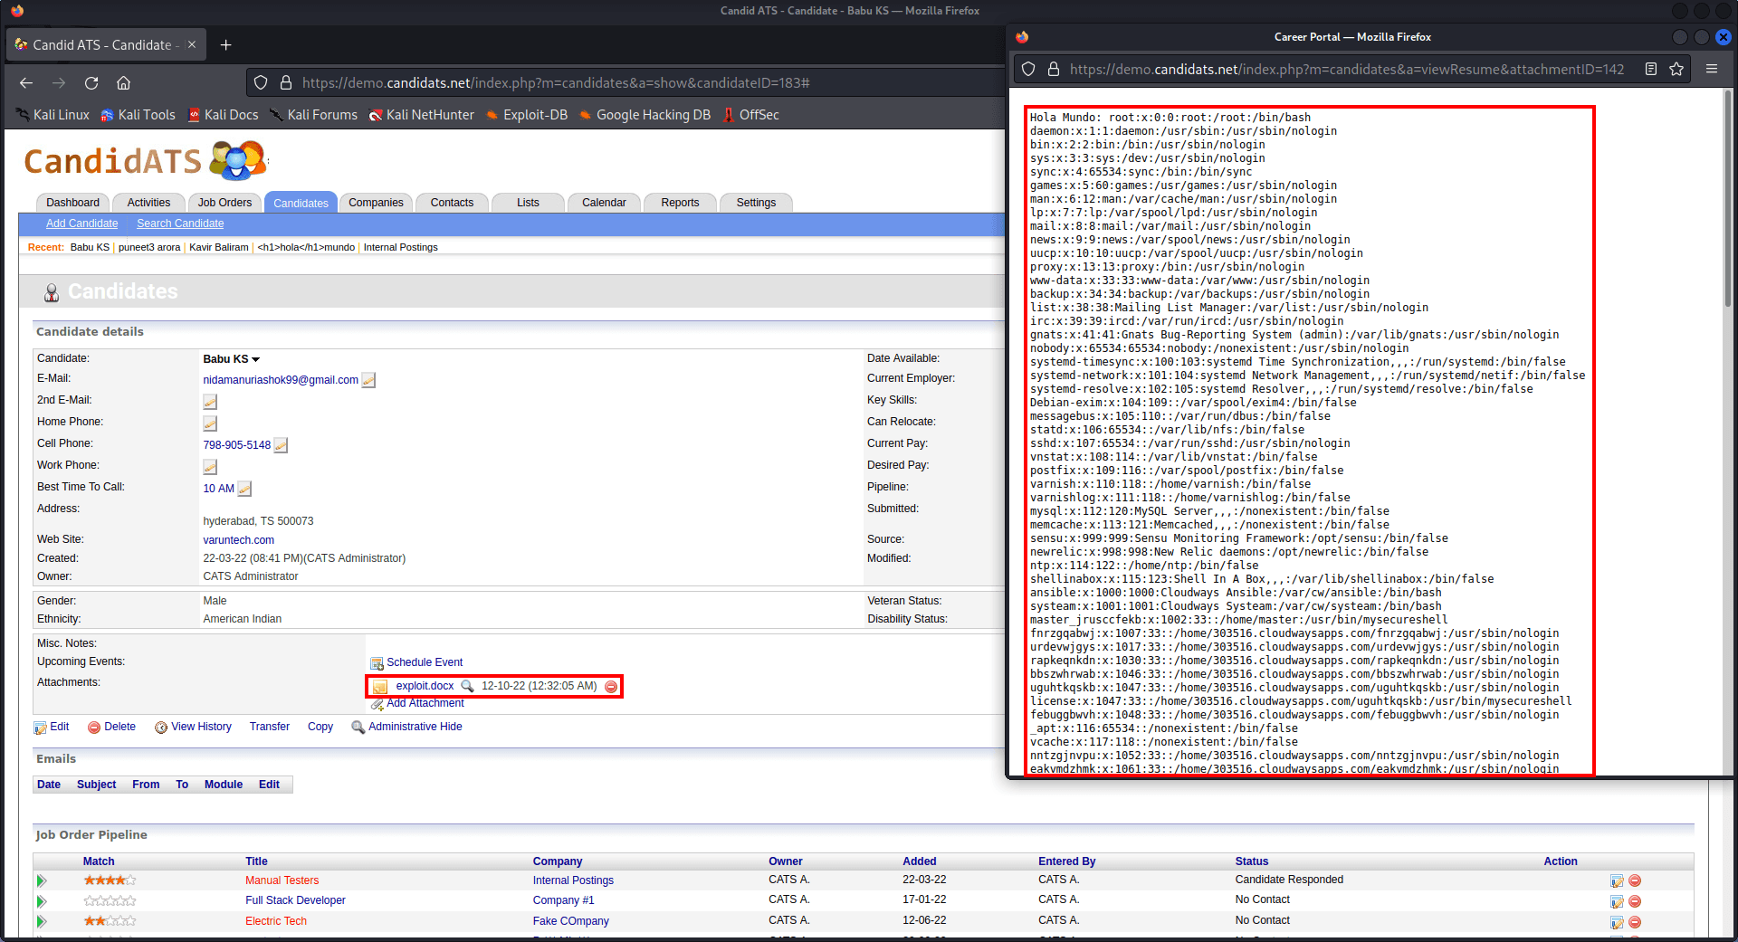Click the Career Portal vertical scrollbar
Image resolution: width=1738 pixels, height=942 pixels.
coord(1728,199)
